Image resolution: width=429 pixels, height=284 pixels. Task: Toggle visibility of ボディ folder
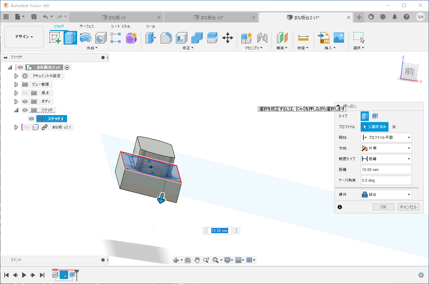tap(25, 102)
